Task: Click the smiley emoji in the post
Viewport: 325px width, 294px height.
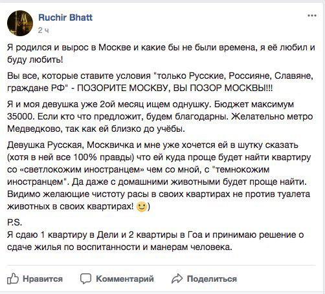Action: (x=142, y=207)
